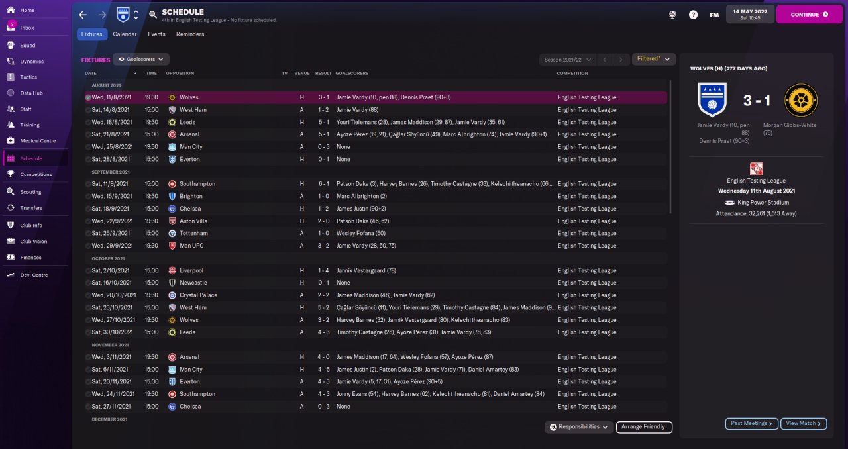Click the Arrange Friendly button
848x449 pixels.
pyautogui.click(x=644, y=427)
